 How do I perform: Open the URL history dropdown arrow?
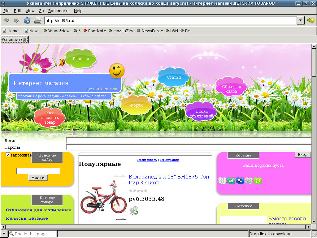300,20
